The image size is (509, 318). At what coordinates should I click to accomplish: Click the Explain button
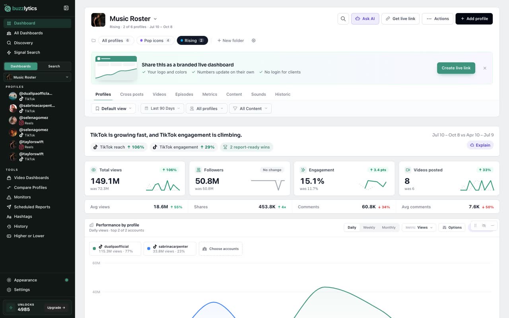(x=480, y=145)
